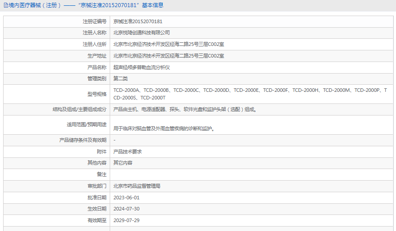Click product name 超声经颅多普勒血流分析仪
The image size is (396, 231).
click(141, 67)
